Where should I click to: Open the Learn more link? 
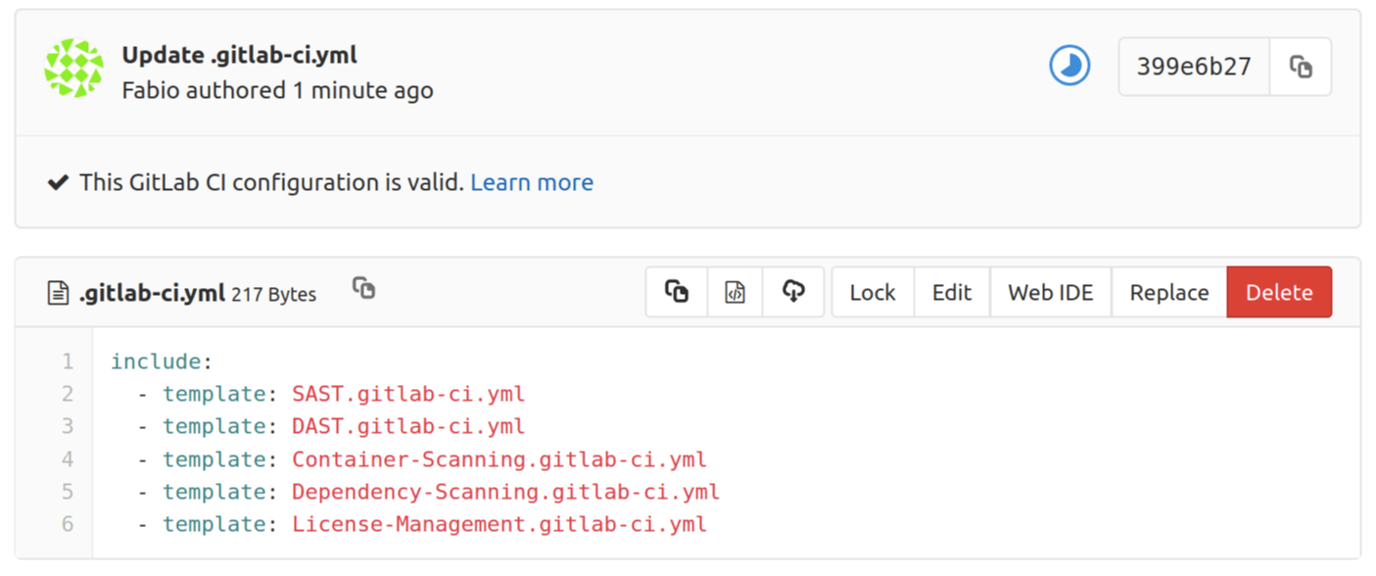click(532, 182)
